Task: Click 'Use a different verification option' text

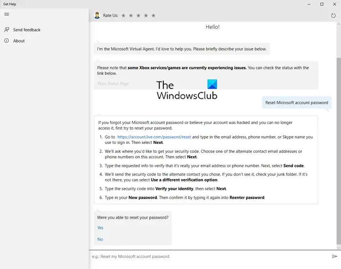Action: 184,180
